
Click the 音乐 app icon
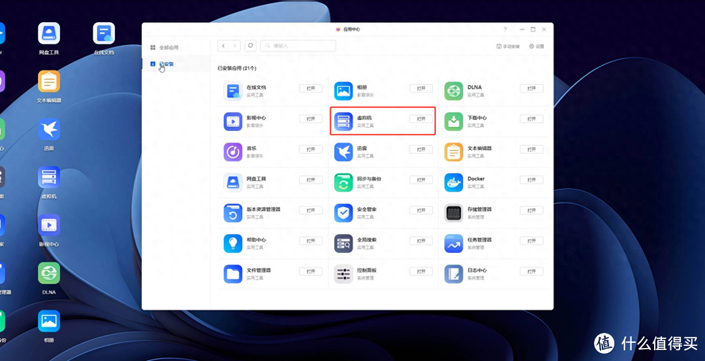pyautogui.click(x=233, y=152)
